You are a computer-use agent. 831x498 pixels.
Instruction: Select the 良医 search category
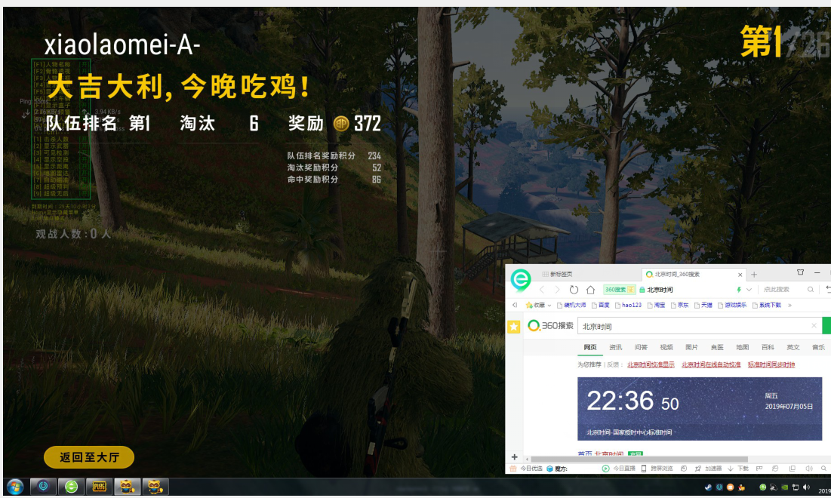click(717, 348)
